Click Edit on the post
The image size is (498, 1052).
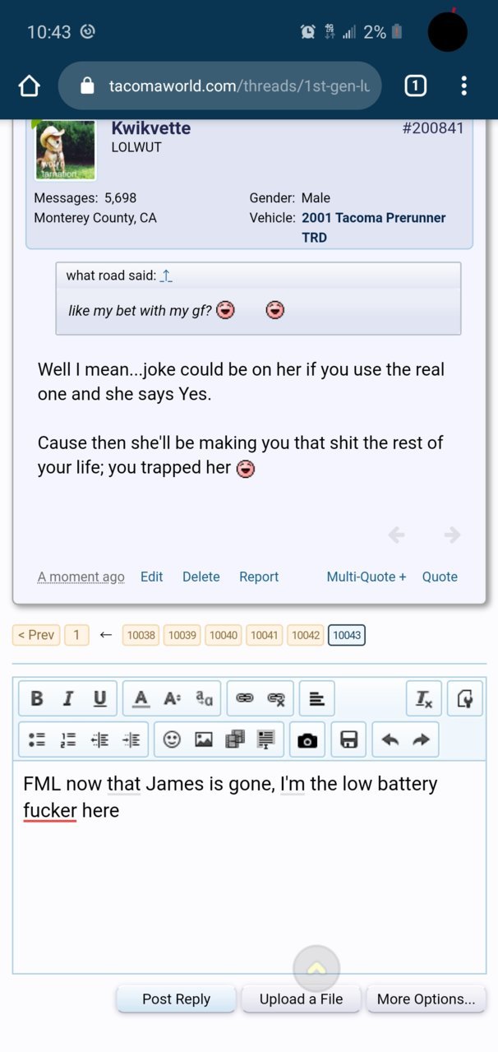tap(151, 577)
